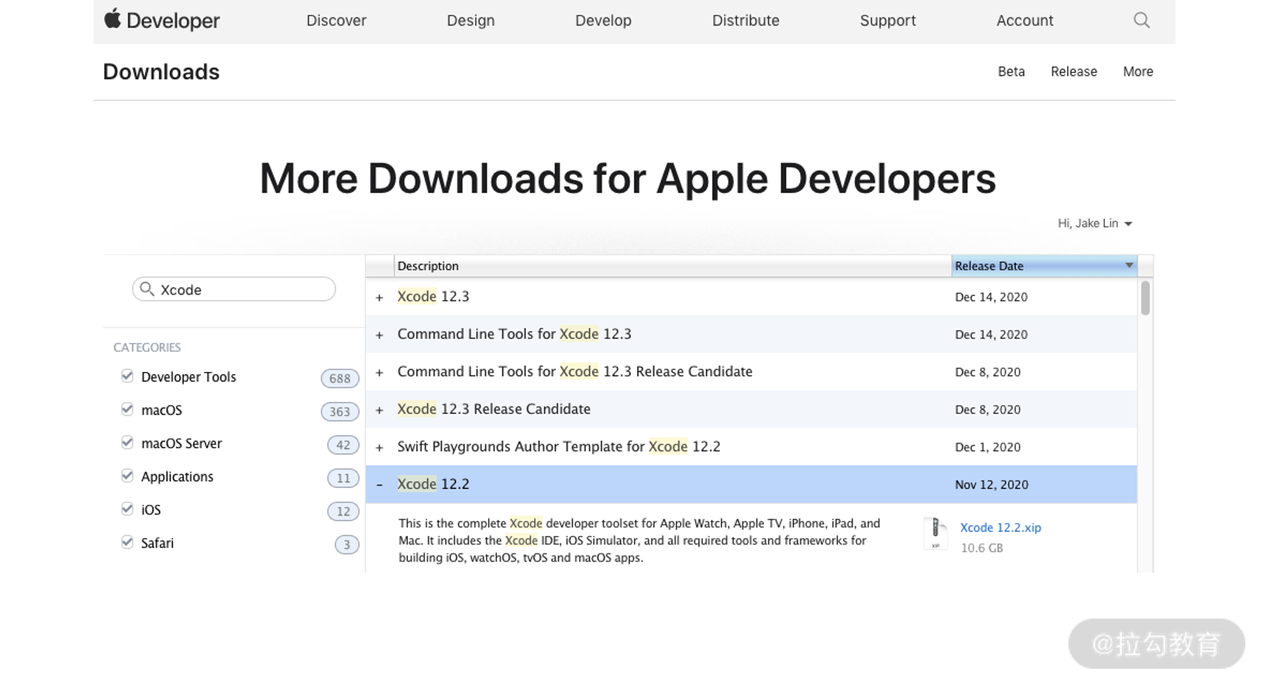Click the Description column header
Screen dimensions: 1263x685
(x=673, y=266)
